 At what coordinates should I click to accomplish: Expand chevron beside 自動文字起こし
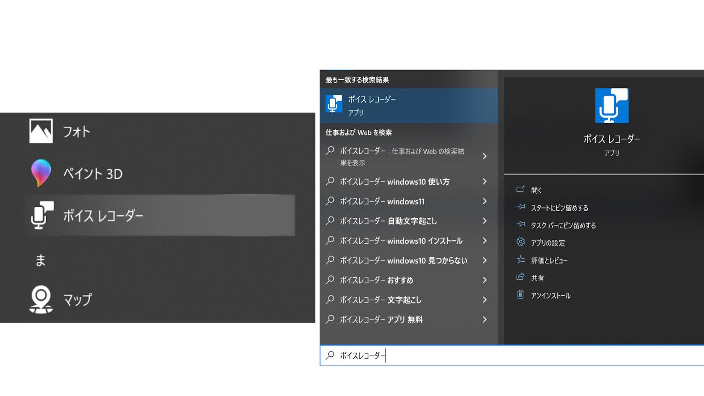[484, 221]
